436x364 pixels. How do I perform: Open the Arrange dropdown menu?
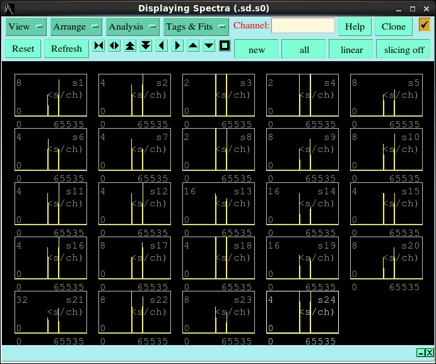pyautogui.click(x=76, y=26)
